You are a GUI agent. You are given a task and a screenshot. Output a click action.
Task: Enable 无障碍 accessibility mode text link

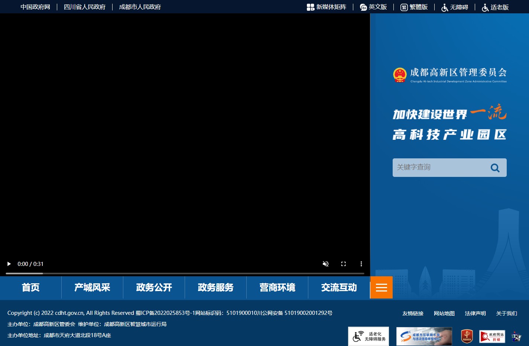(459, 7)
